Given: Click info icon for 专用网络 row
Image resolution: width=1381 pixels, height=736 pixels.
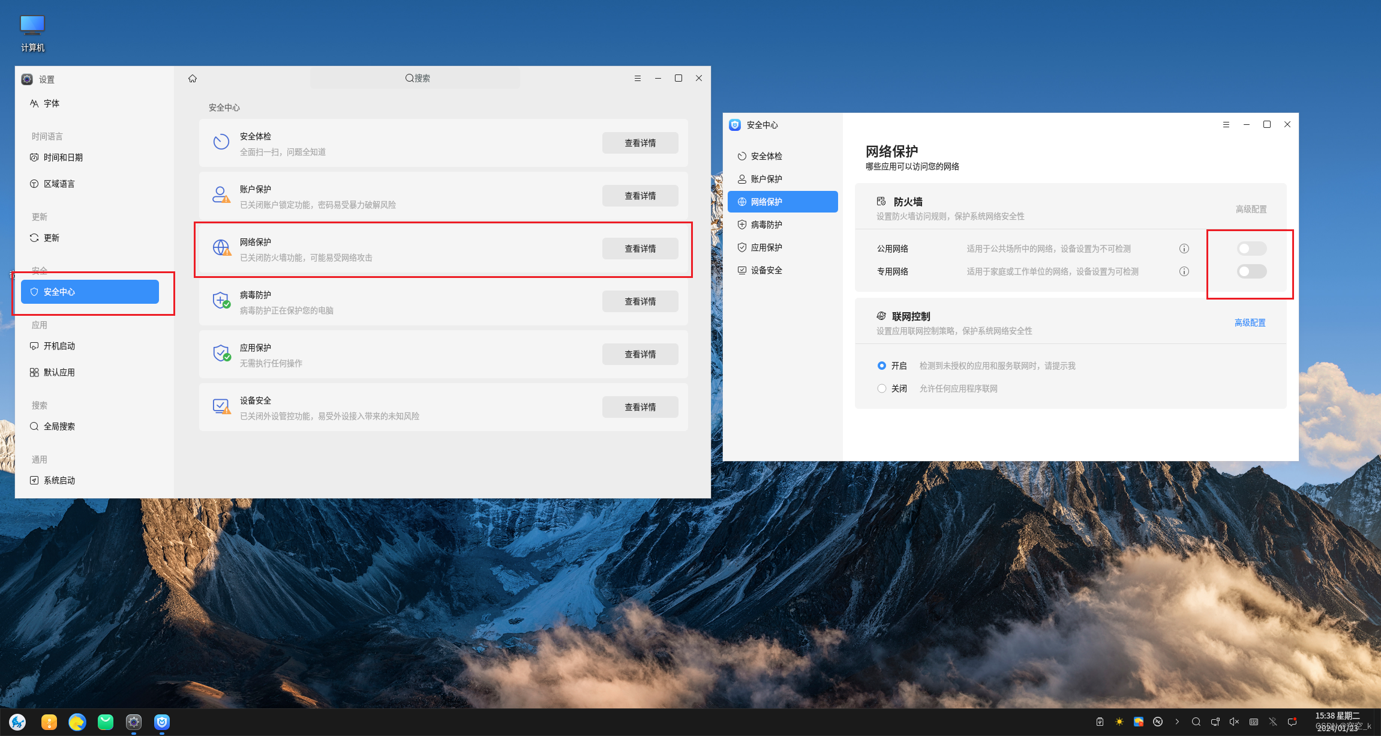Looking at the screenshot, I should pyautogui.click(x=1184, y=271).
